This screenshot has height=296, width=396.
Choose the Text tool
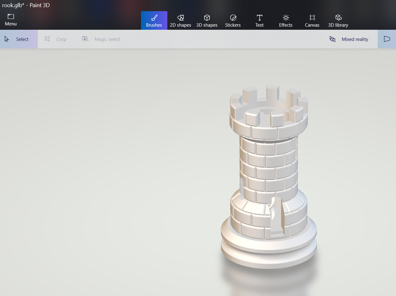259,20
